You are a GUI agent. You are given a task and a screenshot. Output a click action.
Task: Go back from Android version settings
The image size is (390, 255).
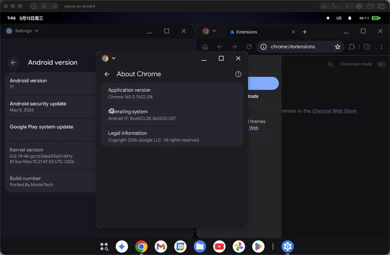pyautogui.click(x=13, y=62)
